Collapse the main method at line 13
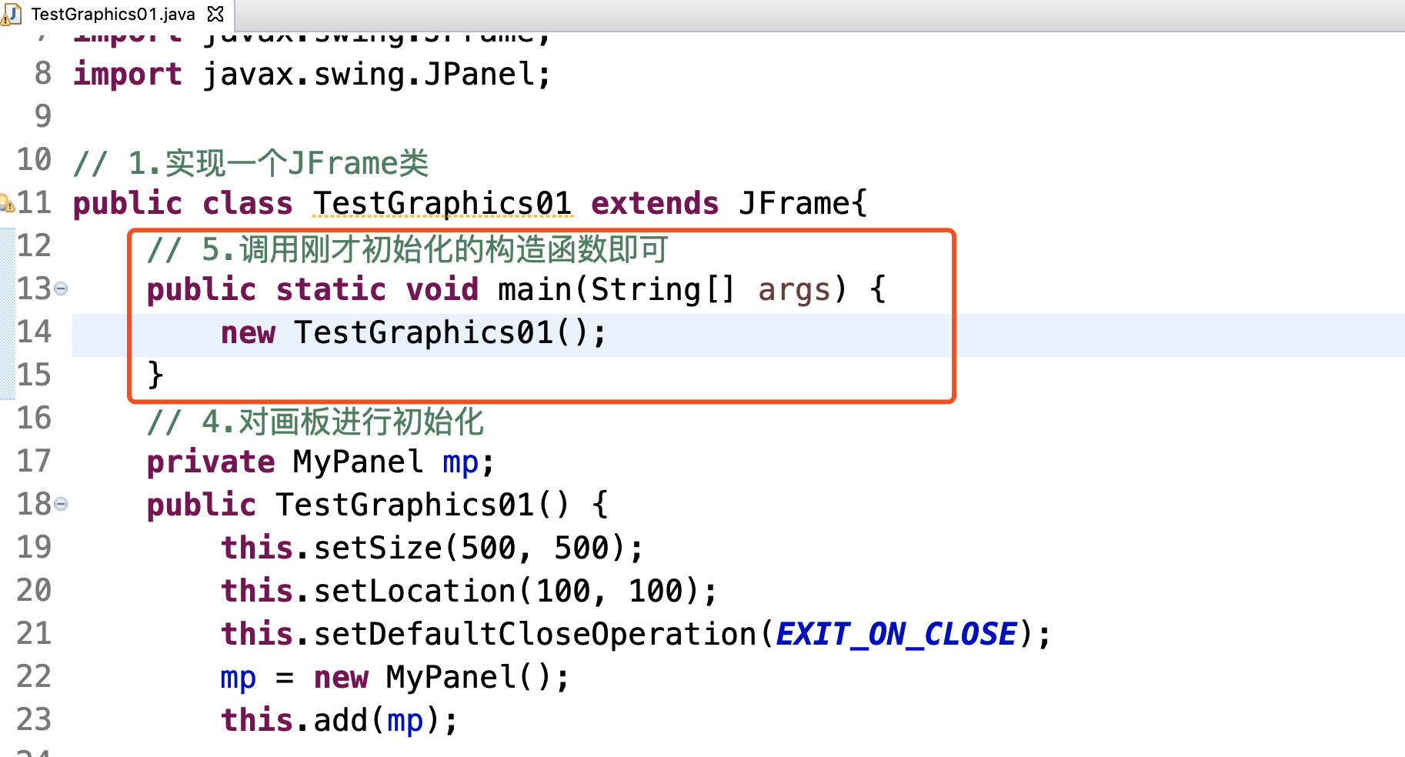This screenshot has width=1405, height=757. 61,289
